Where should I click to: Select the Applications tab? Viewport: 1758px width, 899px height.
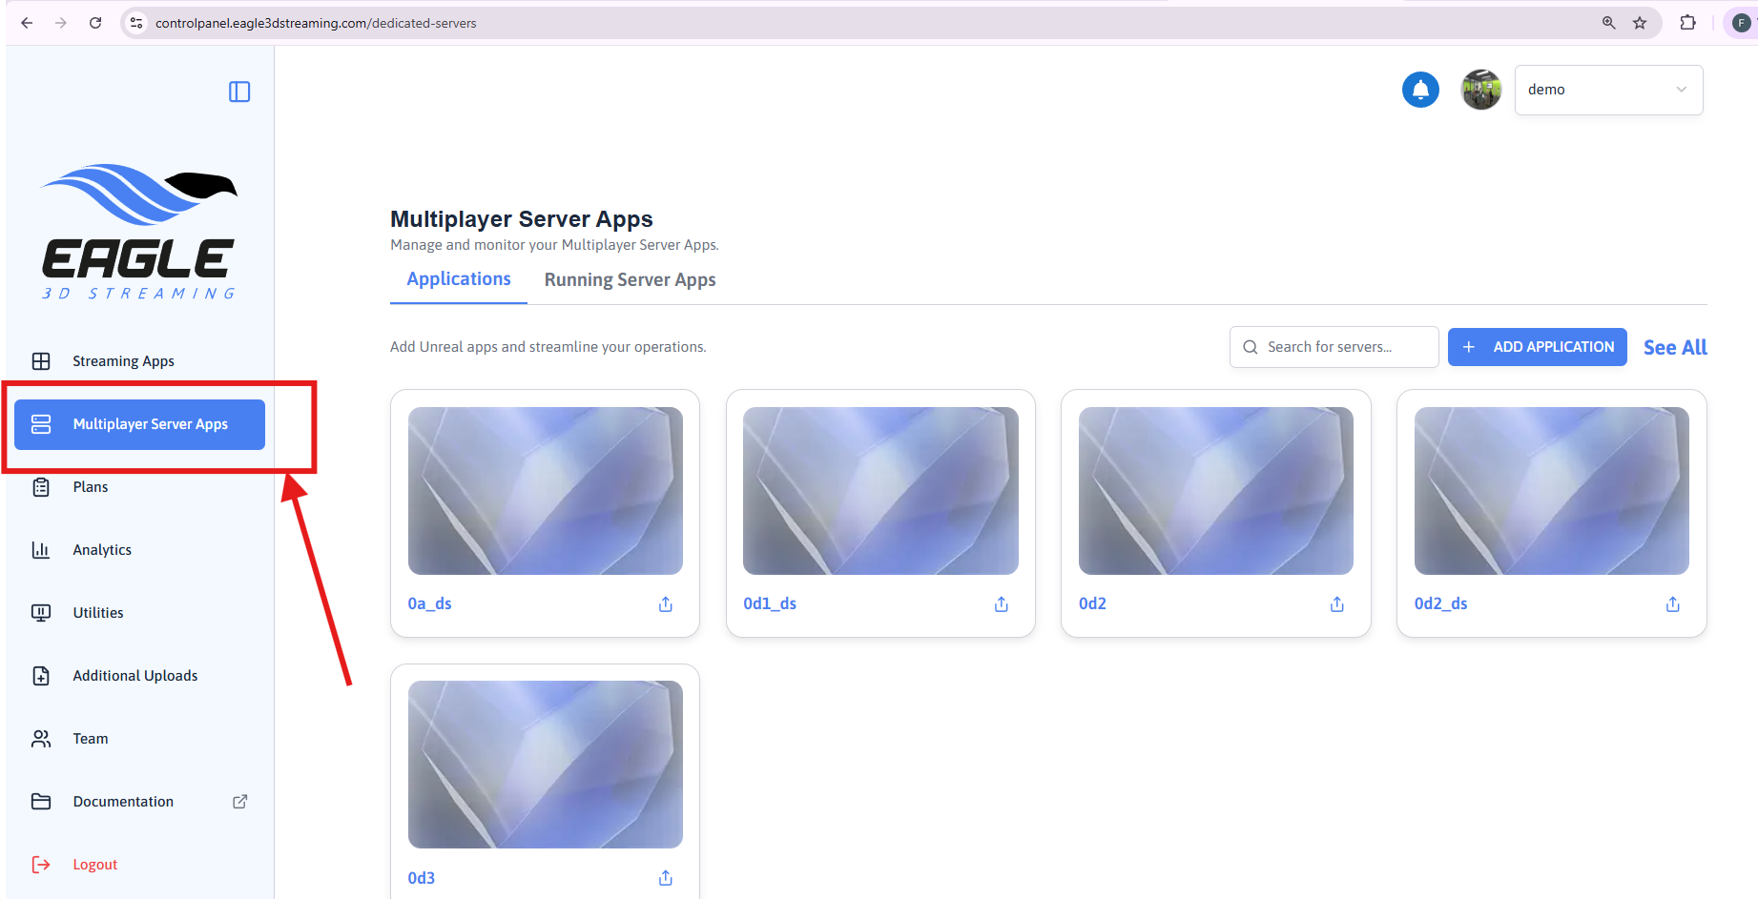coord(459,279)
